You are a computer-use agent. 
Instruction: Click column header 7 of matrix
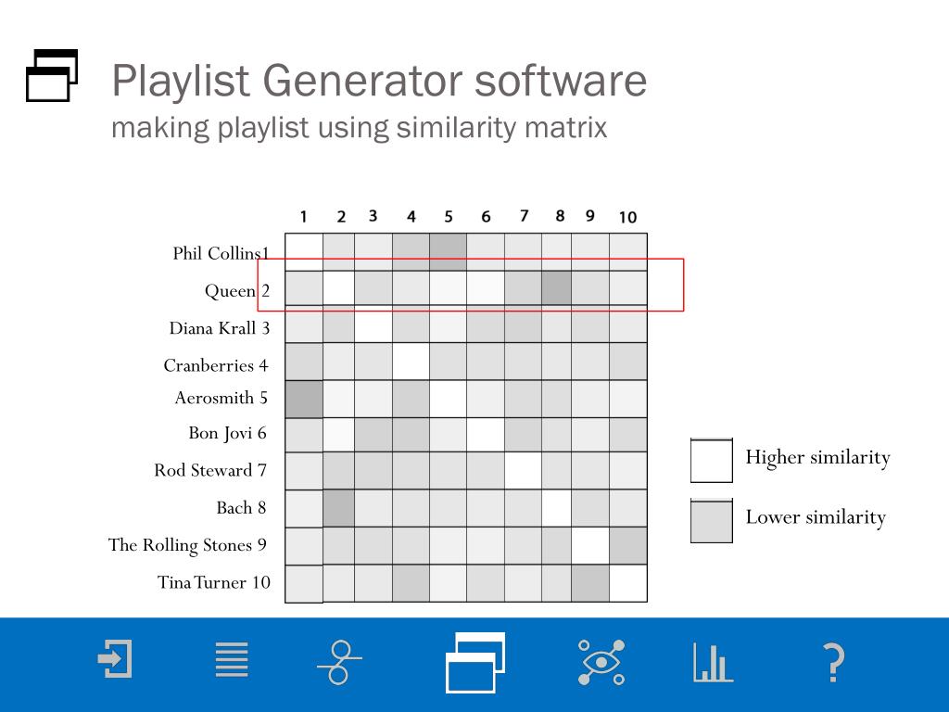point(525,216)
